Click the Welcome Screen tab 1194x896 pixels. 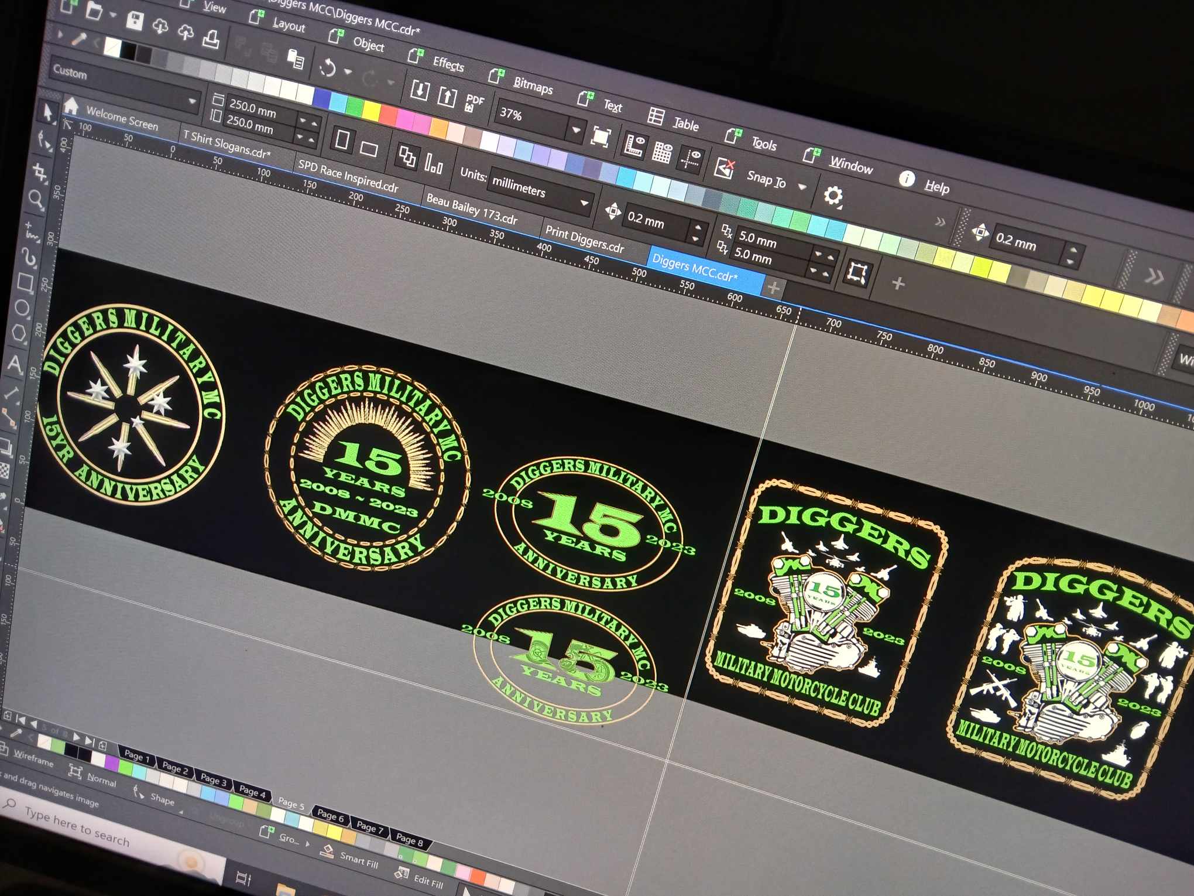(121, 119)
